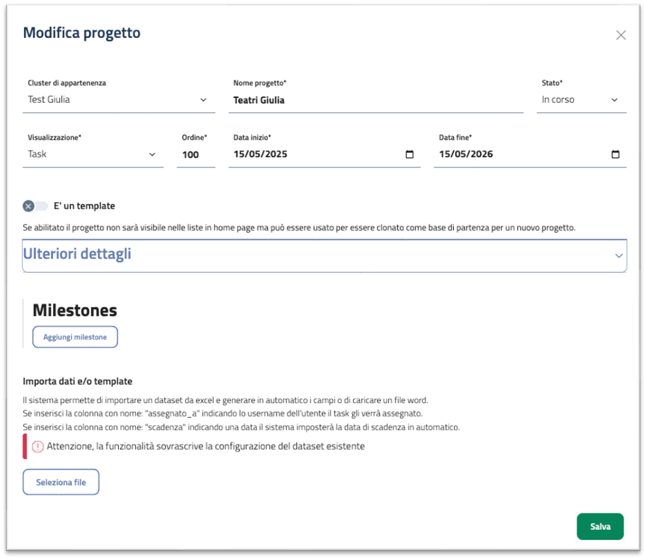Click the Visualizzazione dropdown chevron icon

(153, 154)
